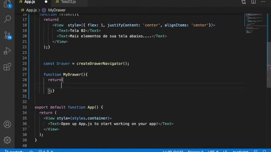Click the JavaScript language mode
271x152 pixels.
click(x=240, y=151)
